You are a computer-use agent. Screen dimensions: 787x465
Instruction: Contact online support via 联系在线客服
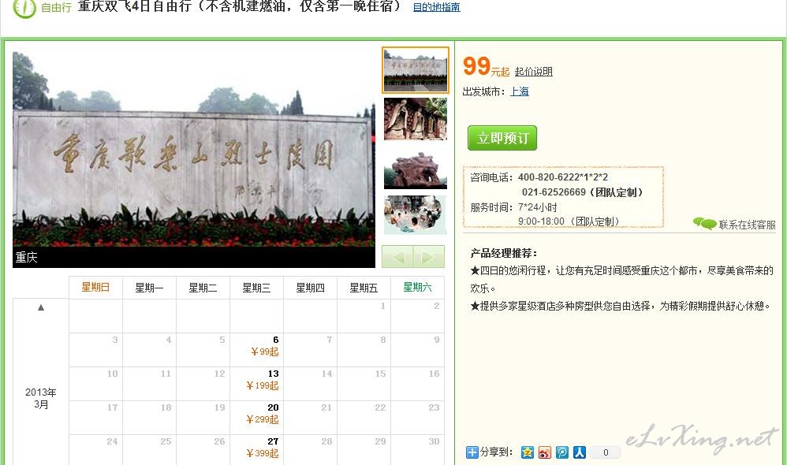[747, 225]
